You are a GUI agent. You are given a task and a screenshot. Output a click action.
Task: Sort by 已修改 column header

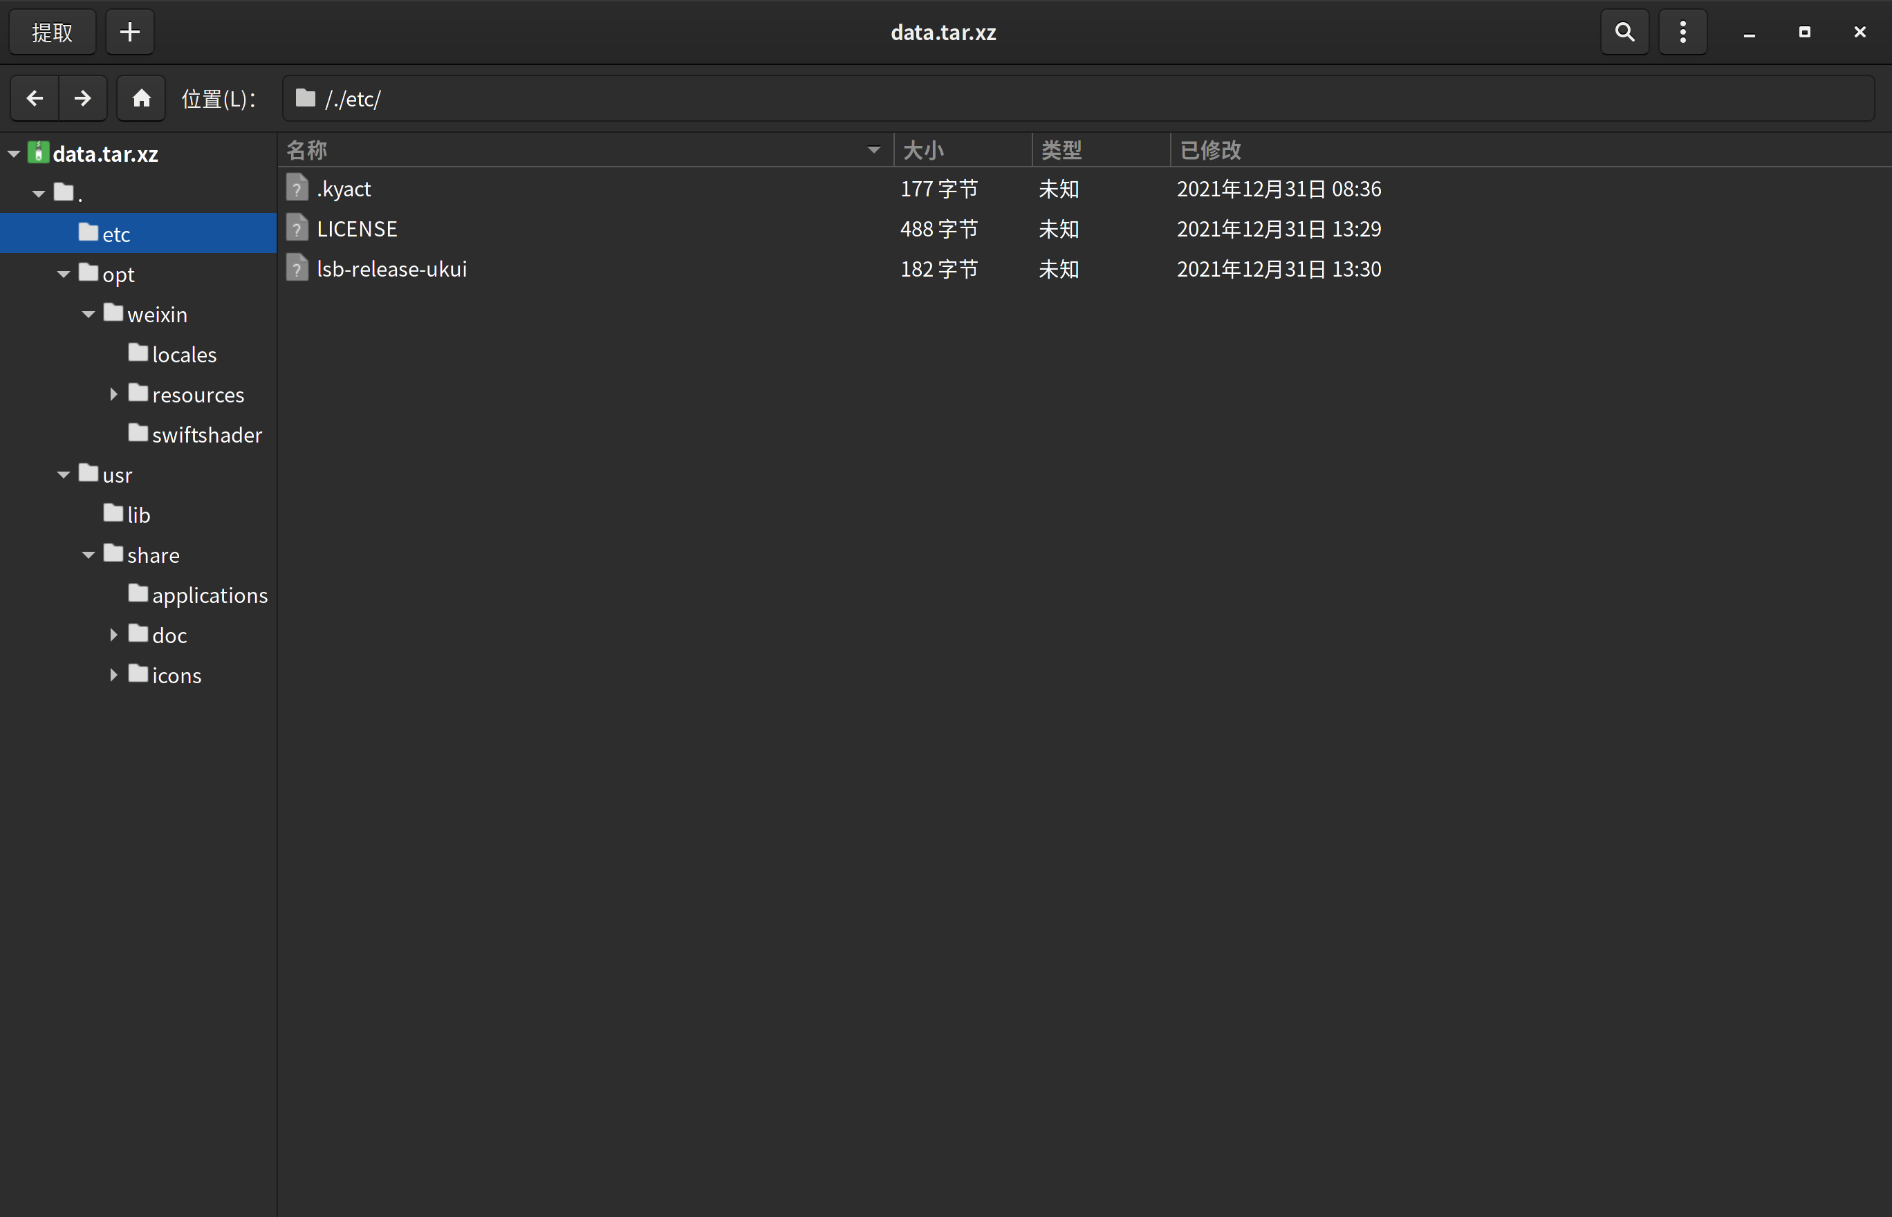tap(1209, 150)
